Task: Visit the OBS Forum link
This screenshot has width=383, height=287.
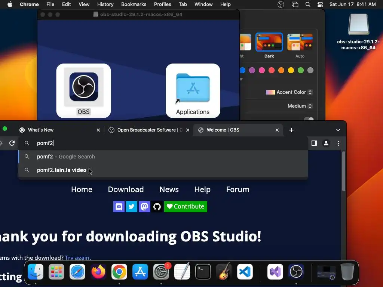Action: tap(238, 189)
